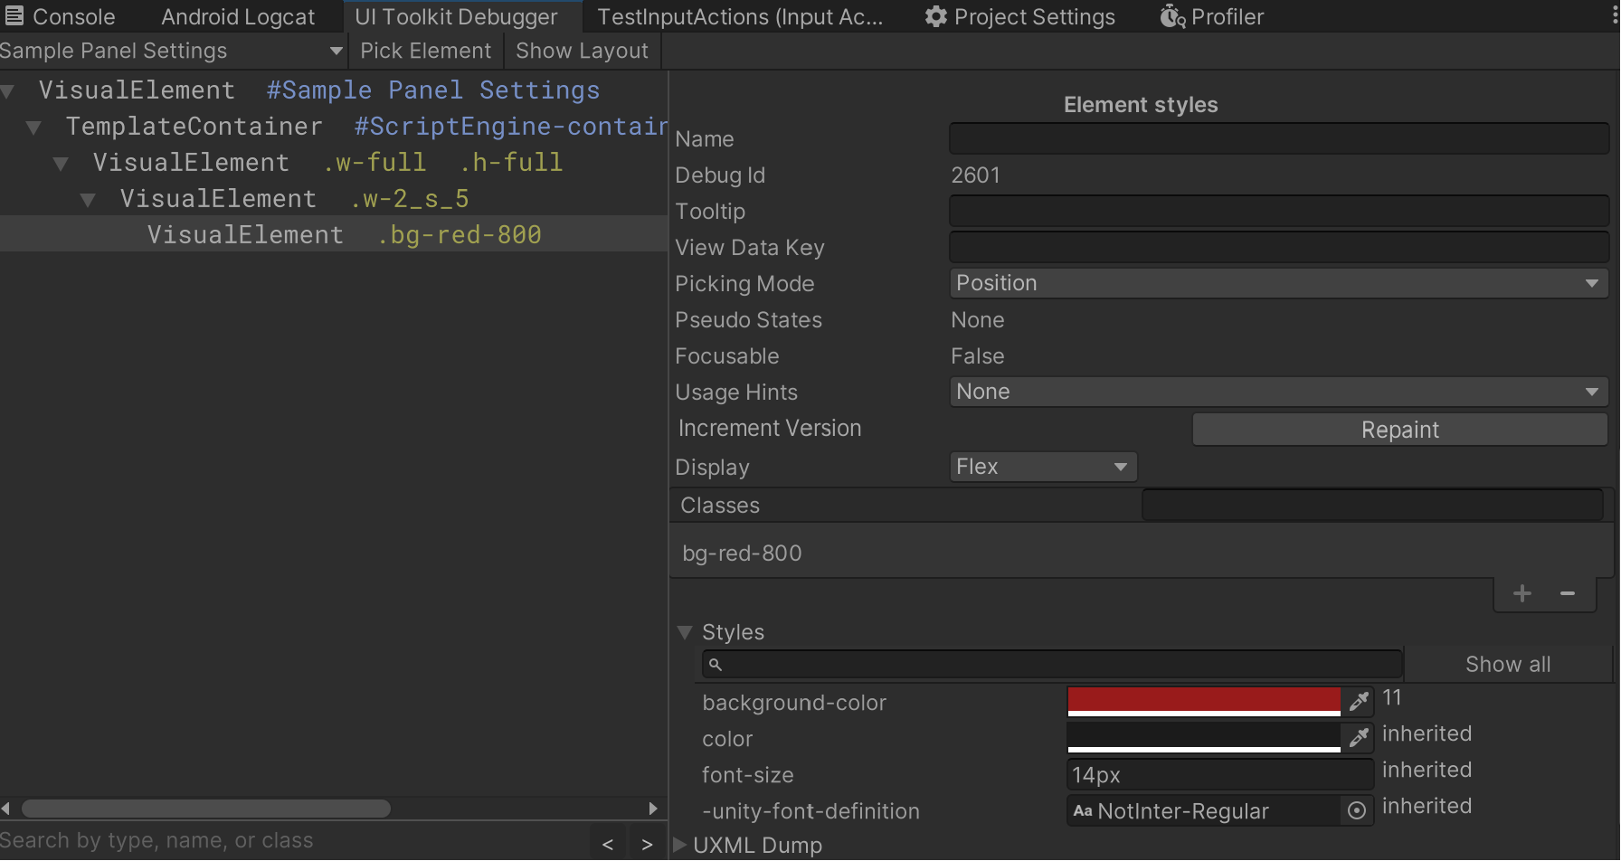
Task: Click the magnifier icon in the Styles search
Action: [x=716, y=664]
